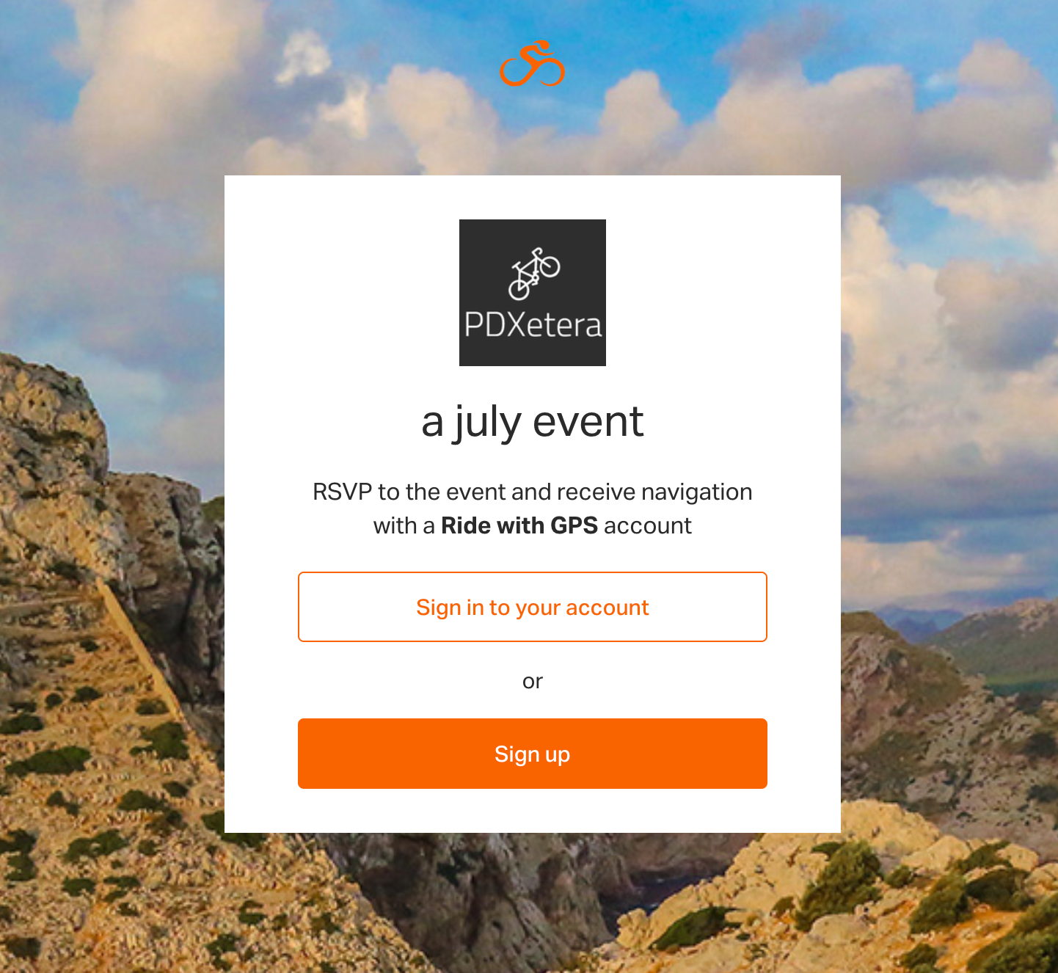Open the PDXetera club logo image
This screenshot has width=1058, height=973.
click(533, 293)
